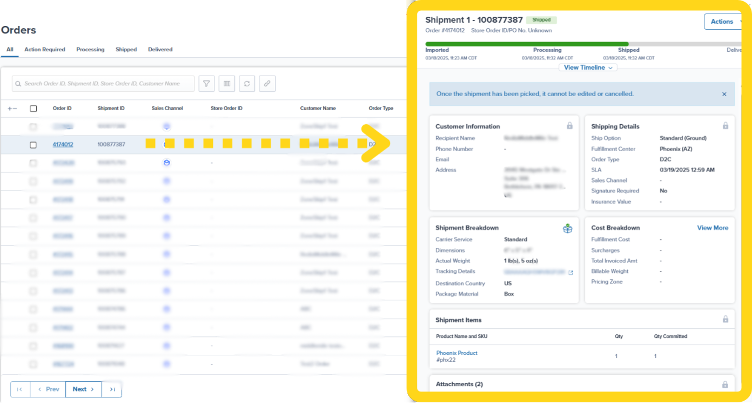Click the copy link icon

[x=267, y=83]
